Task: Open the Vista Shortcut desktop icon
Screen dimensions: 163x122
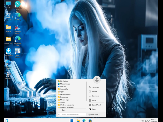Action: 18,53
